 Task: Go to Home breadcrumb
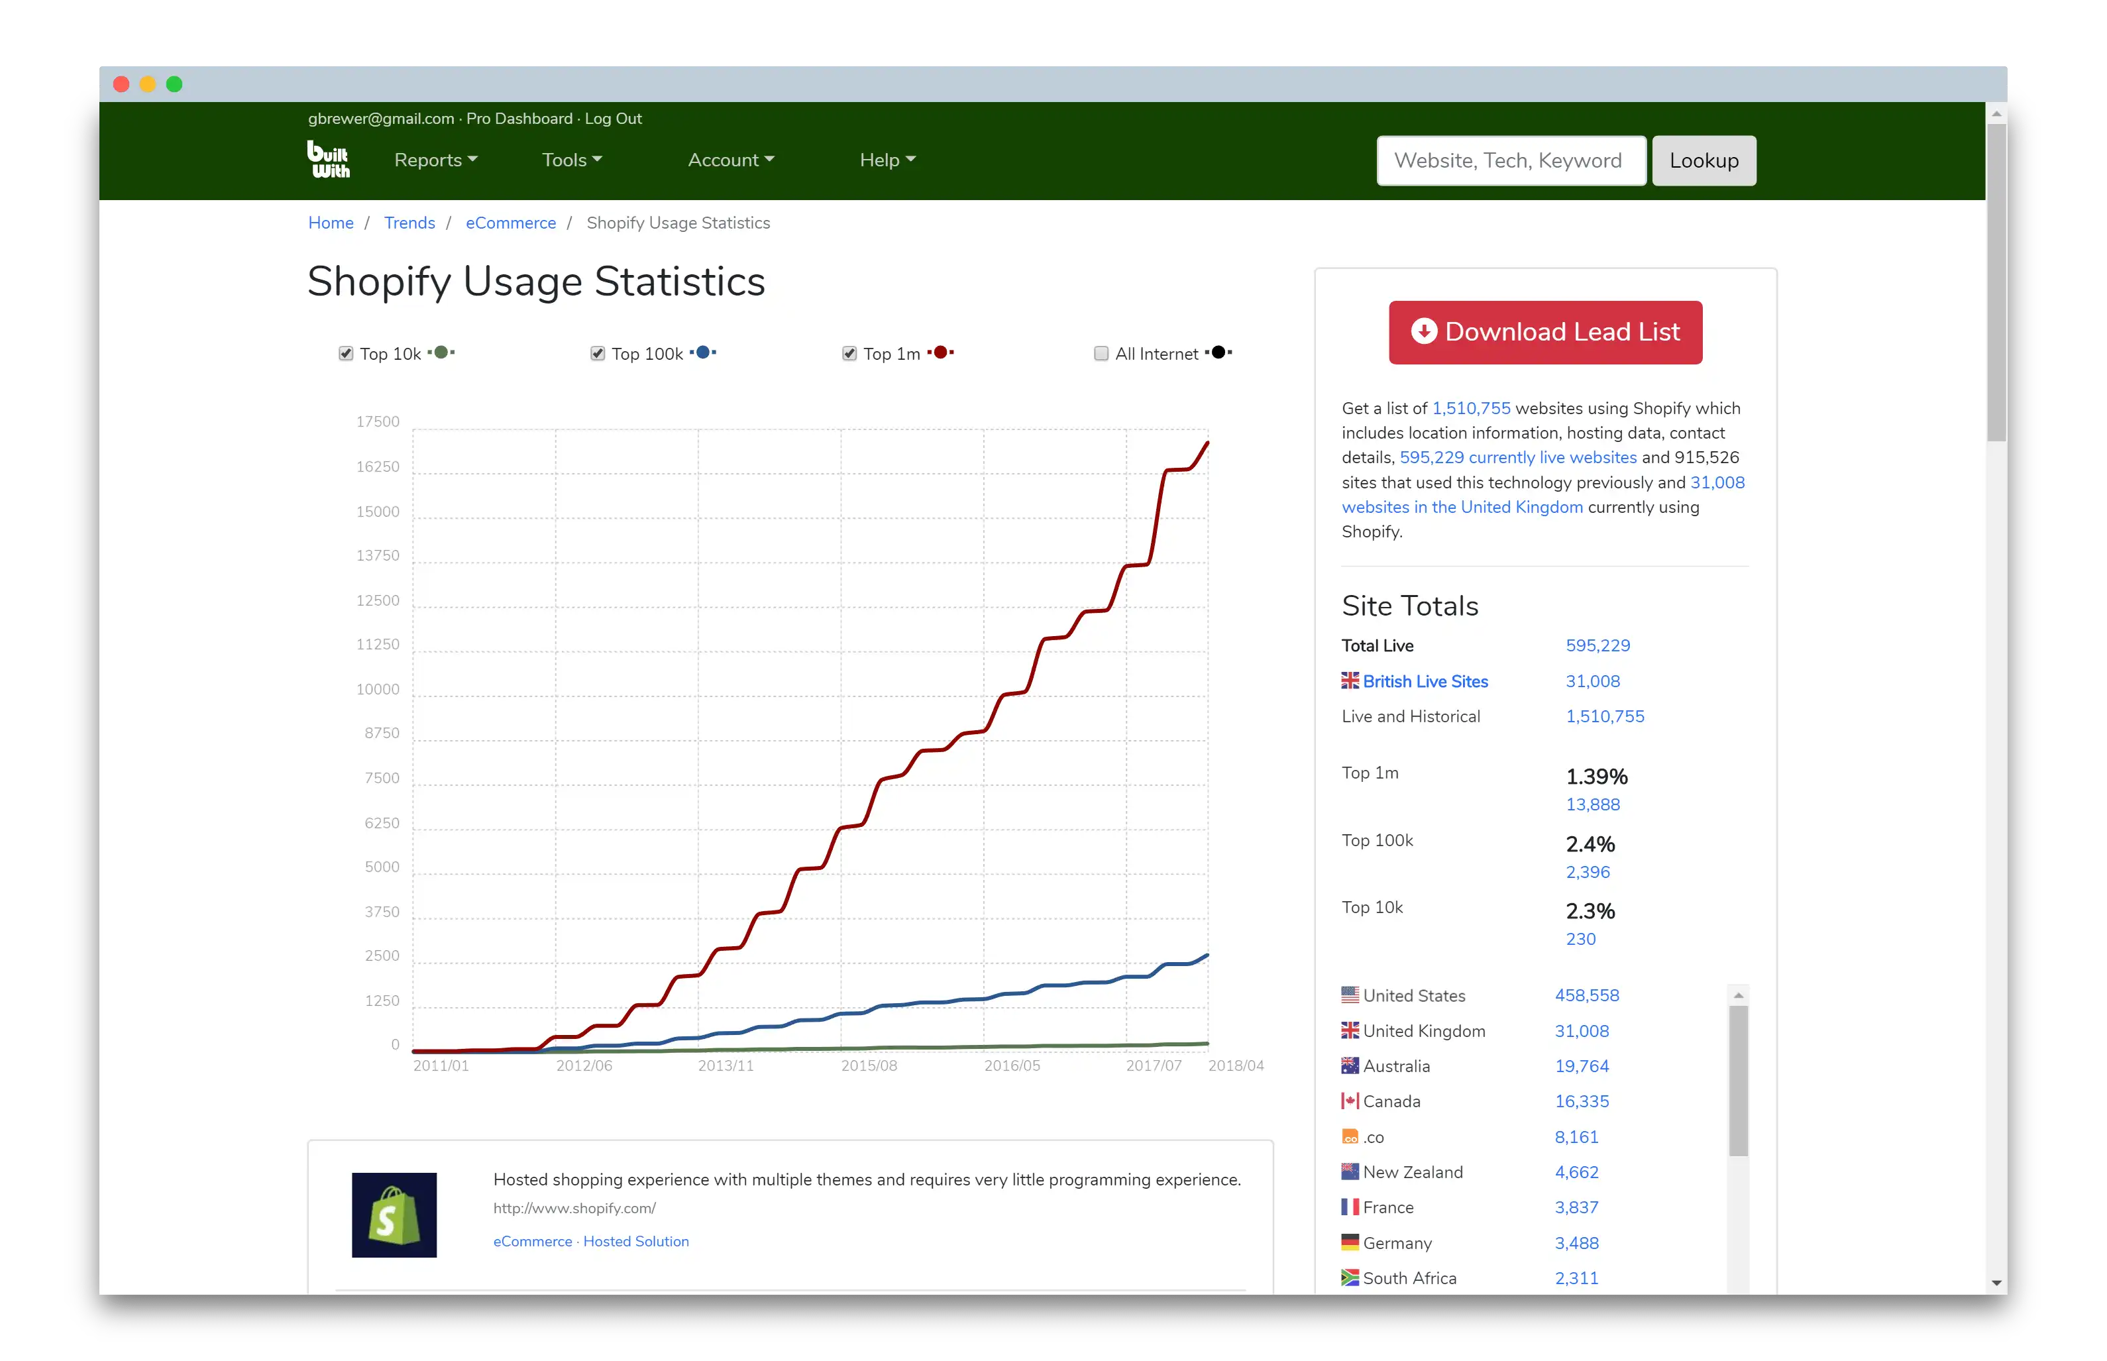[x=331, y=223]
